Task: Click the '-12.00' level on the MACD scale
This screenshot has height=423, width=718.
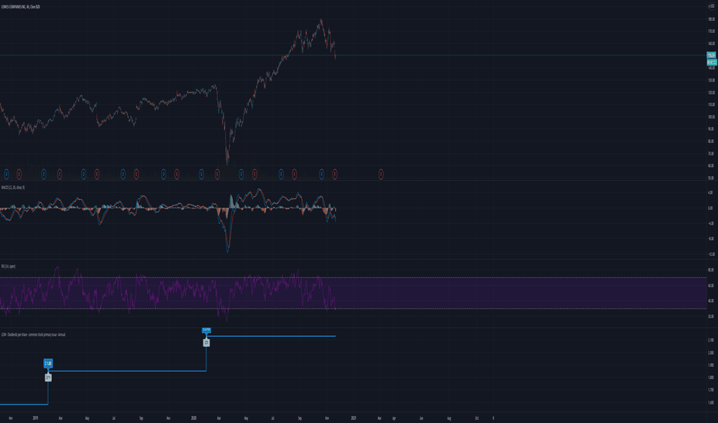Action: tap(710, 255)
